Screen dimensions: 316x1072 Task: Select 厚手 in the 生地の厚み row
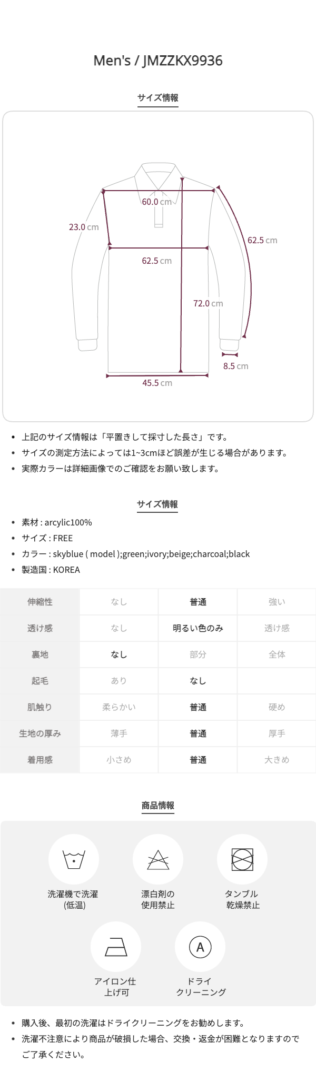[x=277, y=733]
